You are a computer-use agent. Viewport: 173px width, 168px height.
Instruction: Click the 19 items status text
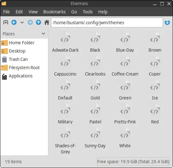click(x=13, y=162)
